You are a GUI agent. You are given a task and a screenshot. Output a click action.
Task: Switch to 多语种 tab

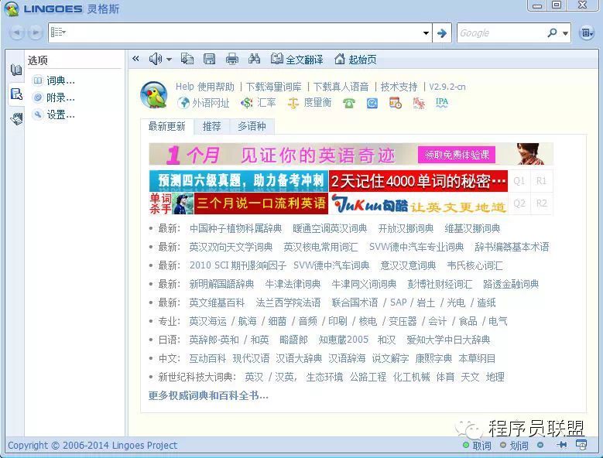252,126
